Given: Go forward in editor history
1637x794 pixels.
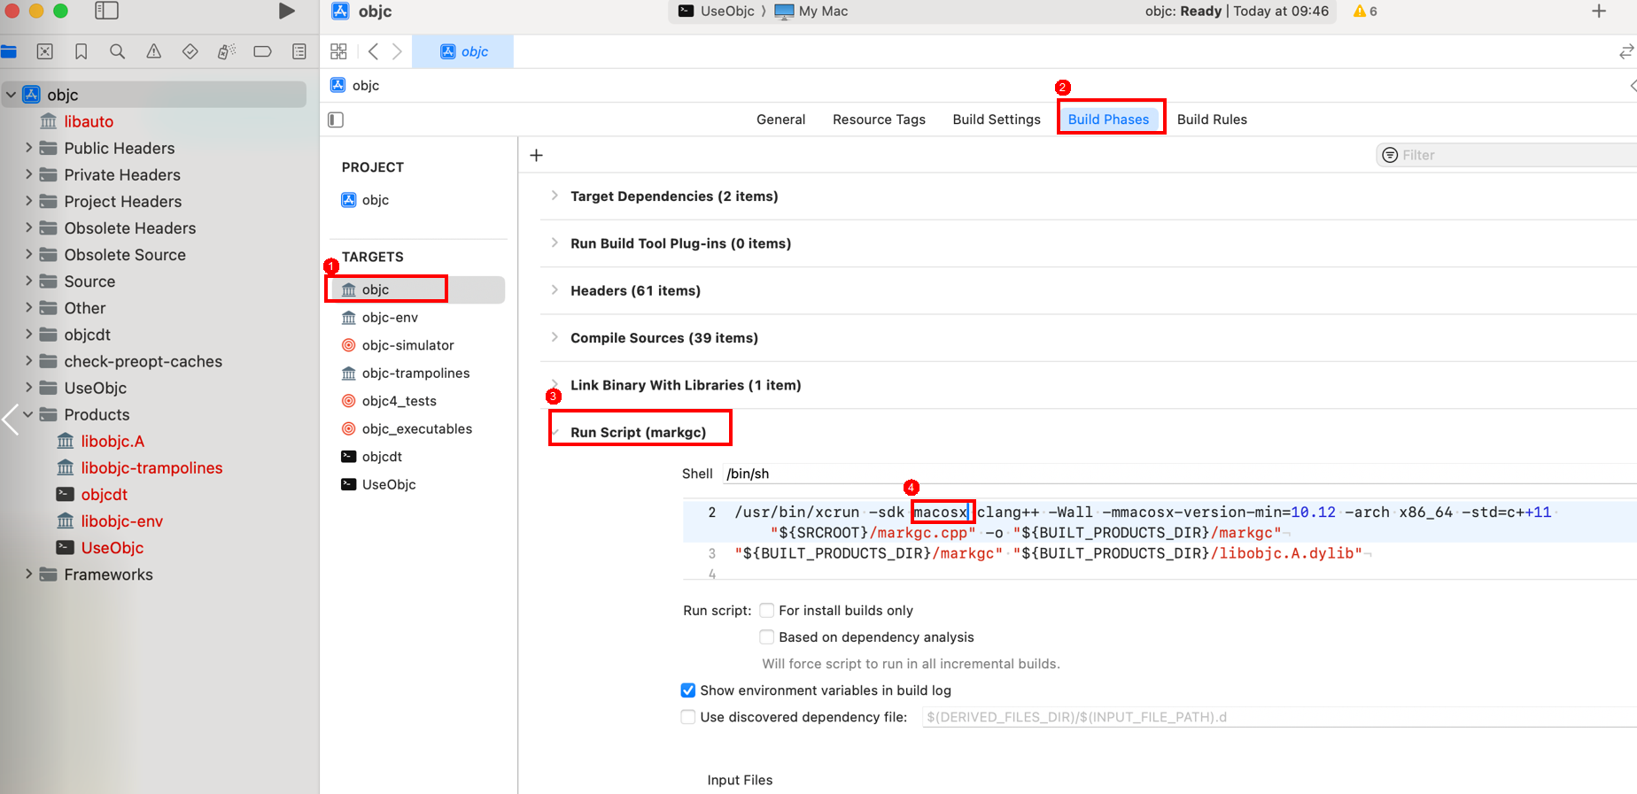Looking at the screenshot, I should (397, 51).
